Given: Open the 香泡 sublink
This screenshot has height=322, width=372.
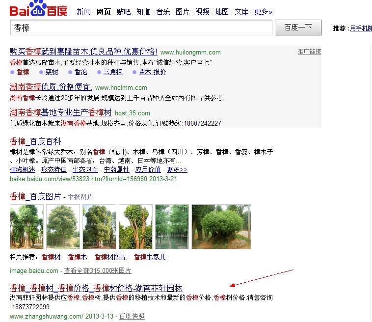Looking at the screenshot, I should (81, 72).
